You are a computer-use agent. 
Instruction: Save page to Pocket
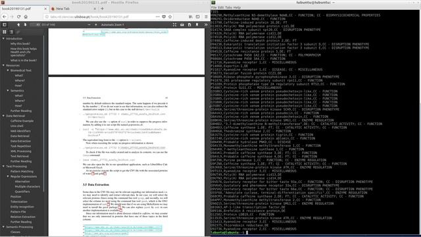[164, 16]
